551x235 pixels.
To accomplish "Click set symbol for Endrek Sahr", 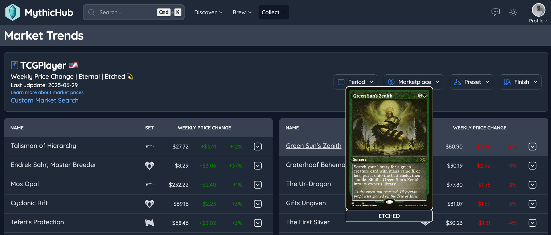I will [150, 166].
